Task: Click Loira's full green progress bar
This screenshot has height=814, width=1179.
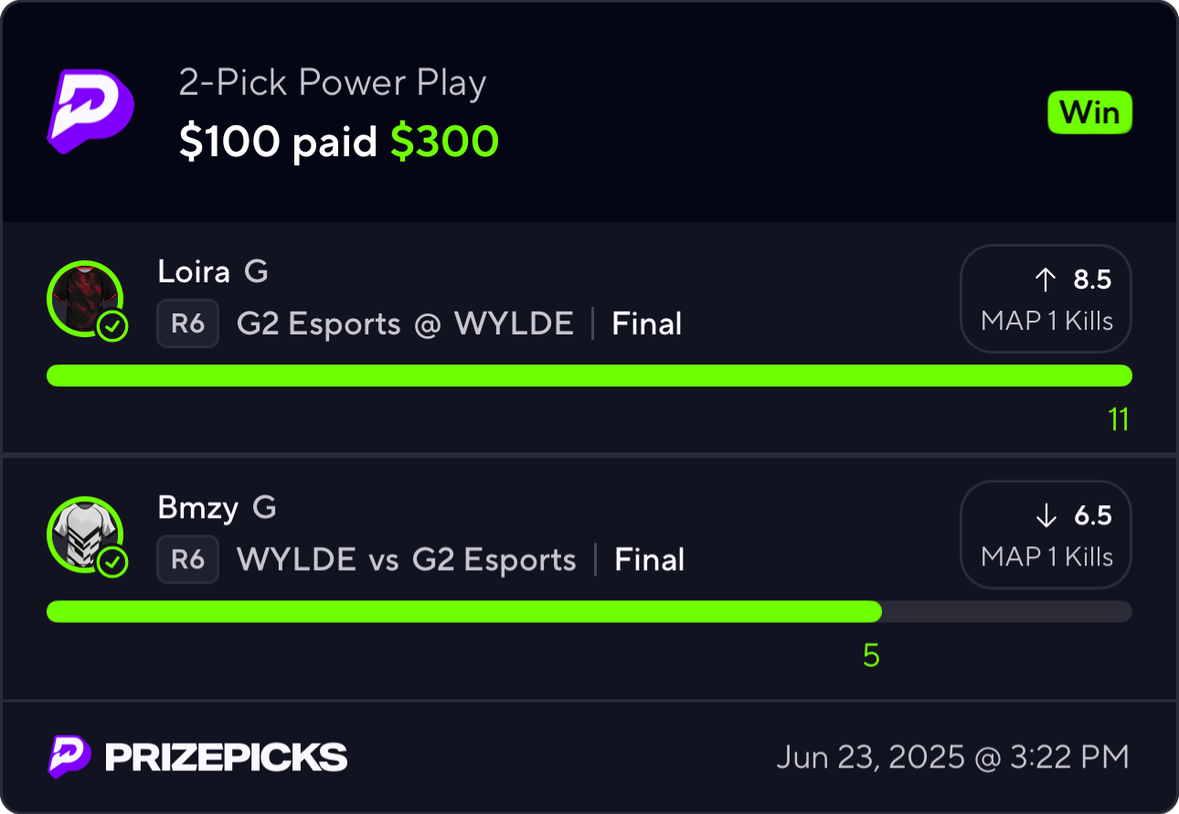Action: [x=589, y=375]
